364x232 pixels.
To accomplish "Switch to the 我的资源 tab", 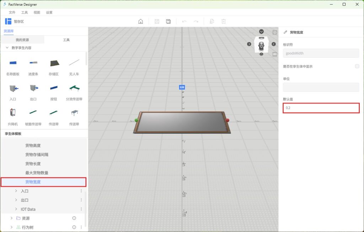I will click(x=22, y=40).
